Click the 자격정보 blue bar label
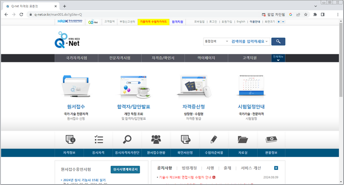This screenshot has width=344, height=185. click(x=69, y=153)
